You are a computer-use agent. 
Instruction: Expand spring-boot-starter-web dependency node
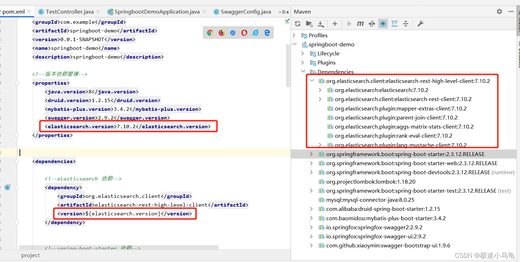point(312,163)
